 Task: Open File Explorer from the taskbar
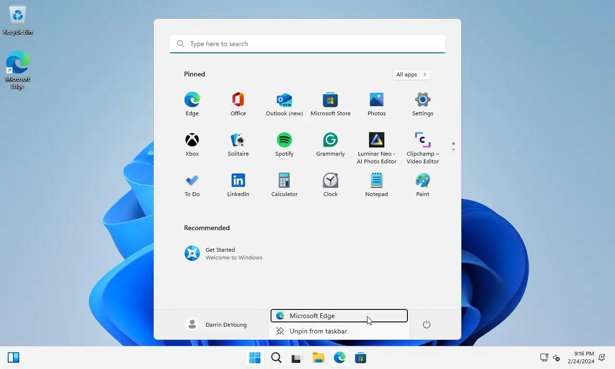(x=318, y=358)
